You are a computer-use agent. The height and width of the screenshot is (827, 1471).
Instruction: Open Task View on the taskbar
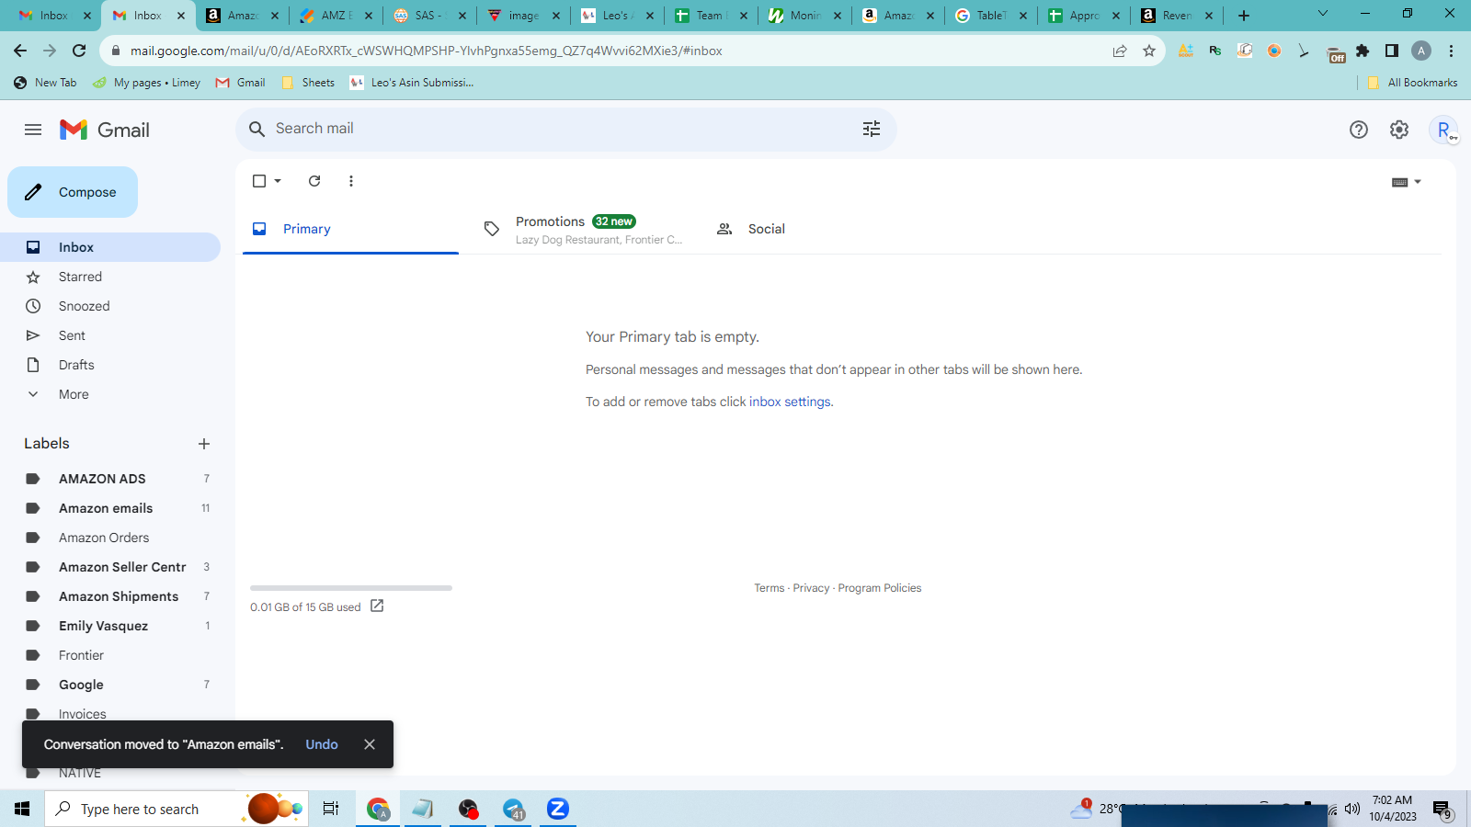pos(331,809)
